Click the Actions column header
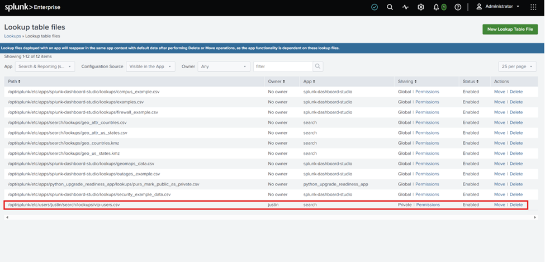This screenshot has height=262, width=545. pyautogui.click(x=501, y=82)
